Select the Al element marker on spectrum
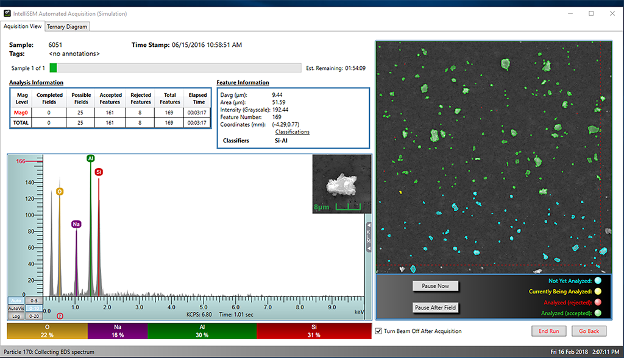The width and height of the screenshot is (624, 358). click(x=90, y=158)
